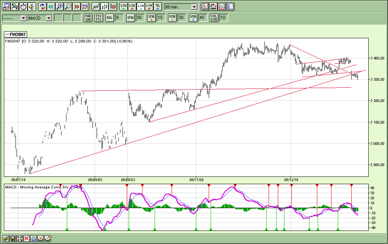Enable the EMA indicator button
Image resolution: width=388 pixels, height=244 pixels.
130,18
